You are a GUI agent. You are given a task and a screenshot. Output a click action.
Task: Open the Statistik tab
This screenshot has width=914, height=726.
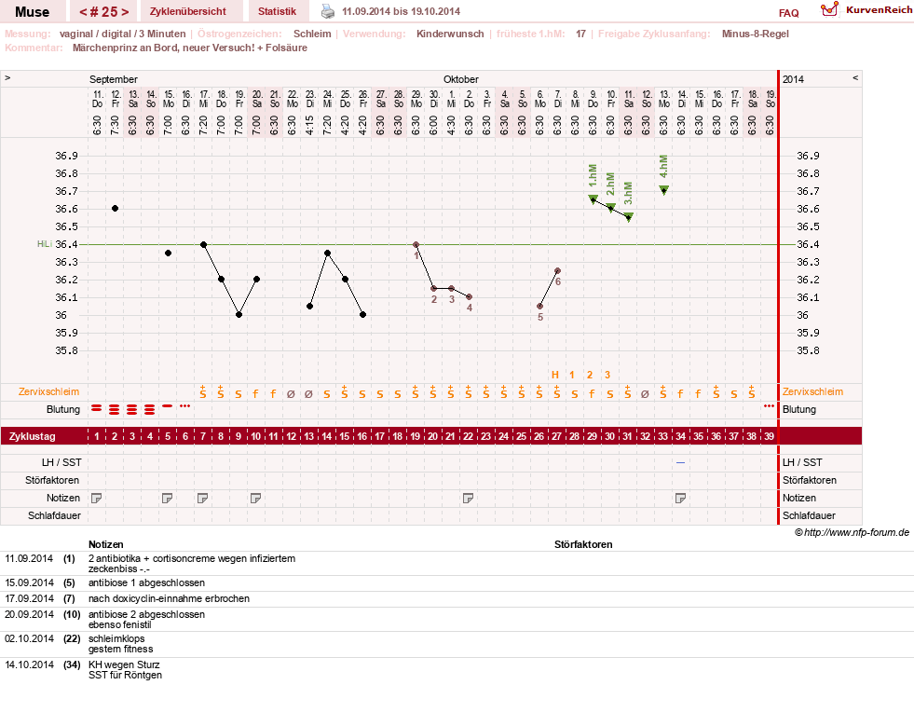277,11
